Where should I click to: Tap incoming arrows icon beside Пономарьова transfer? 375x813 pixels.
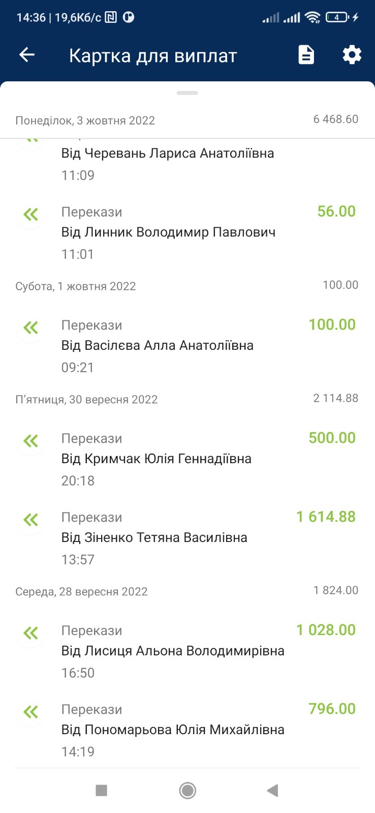point(30,712)
